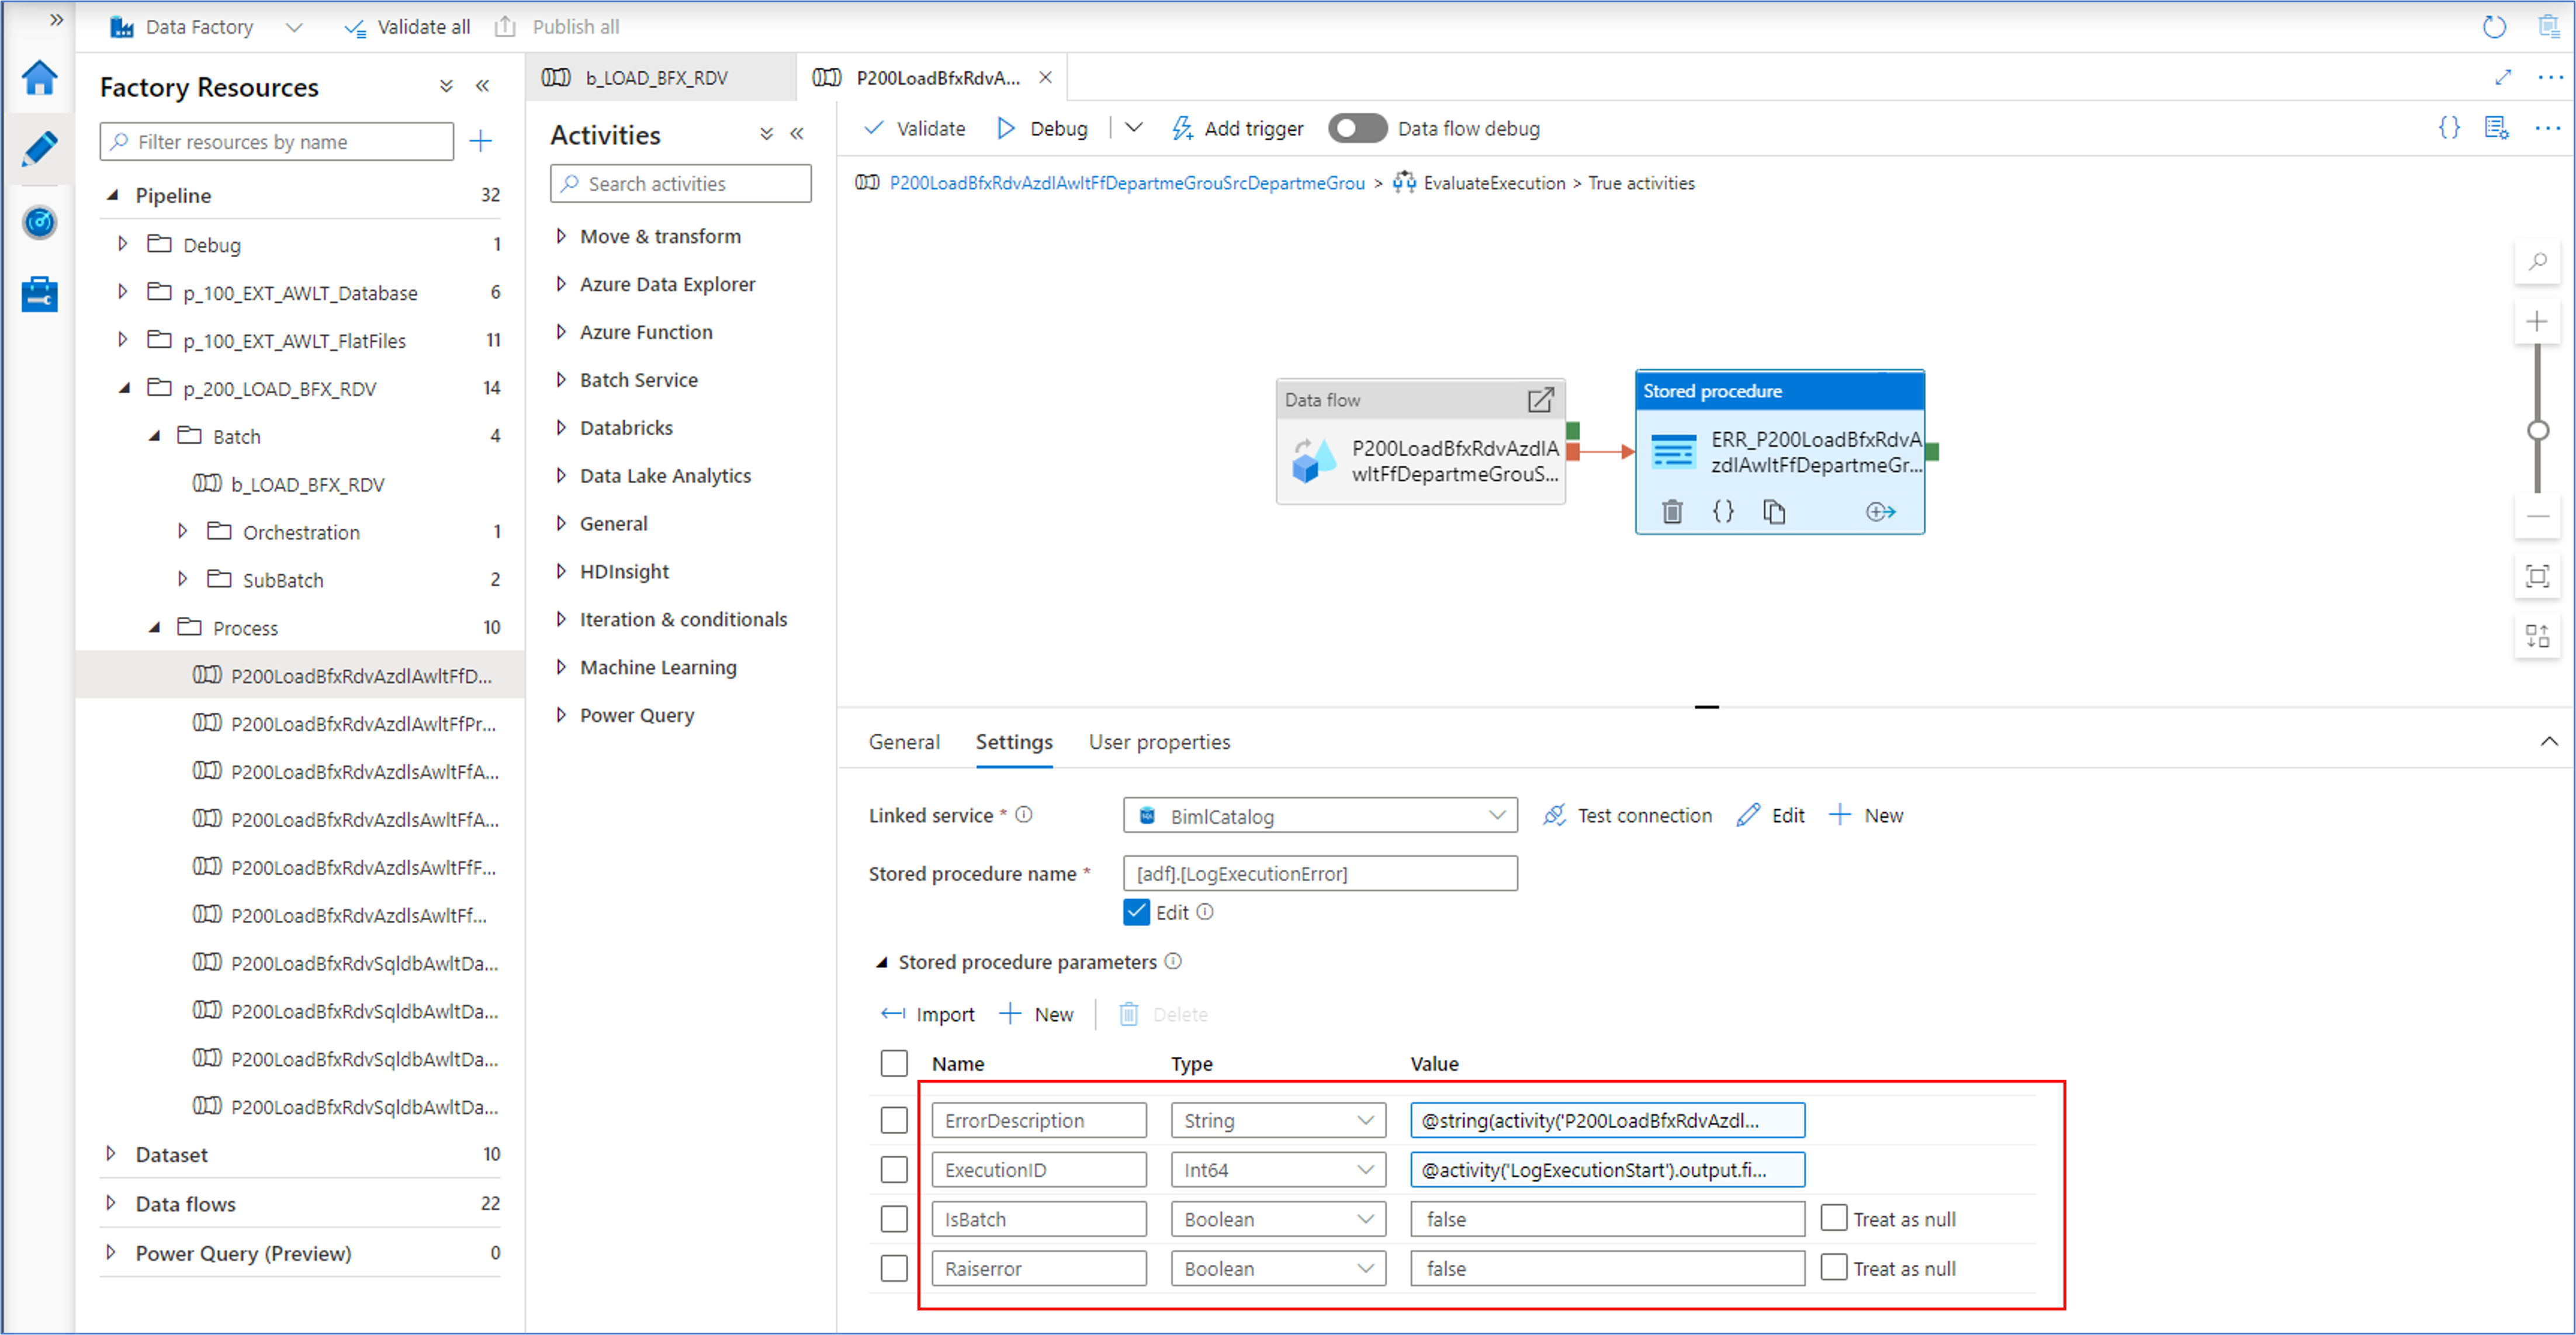This screenshot has height=1335, width=2576.
Task: Toggle Data flow debug switch
Action: 1357,129
